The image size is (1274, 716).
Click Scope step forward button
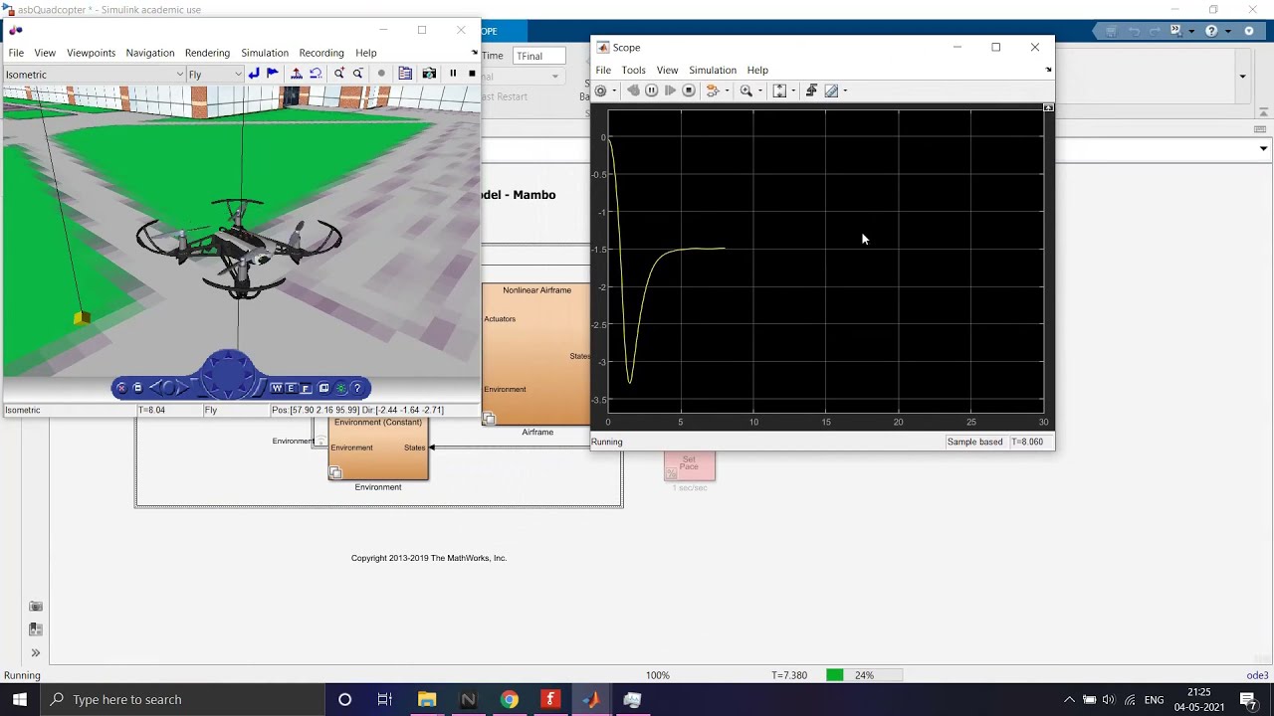click(670, 90)
